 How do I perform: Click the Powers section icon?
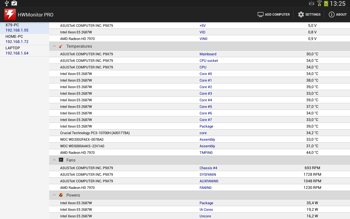point(61,195)
